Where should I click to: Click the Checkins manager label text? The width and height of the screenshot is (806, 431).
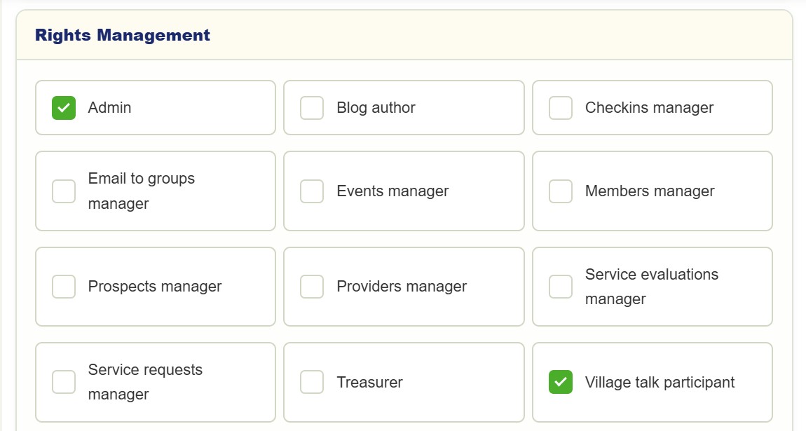[649, 108]
